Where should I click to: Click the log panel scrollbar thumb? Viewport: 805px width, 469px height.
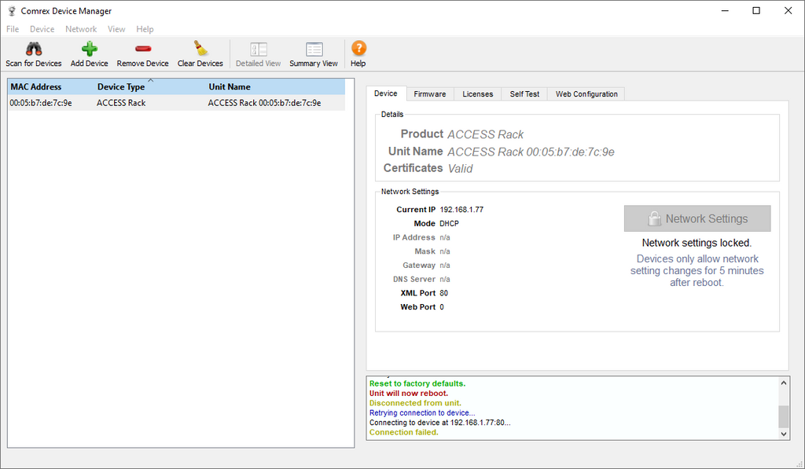coord(783,416)
